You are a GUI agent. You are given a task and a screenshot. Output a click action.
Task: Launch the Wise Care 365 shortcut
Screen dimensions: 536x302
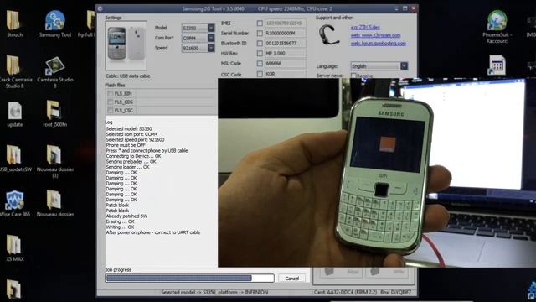[14, 203]
